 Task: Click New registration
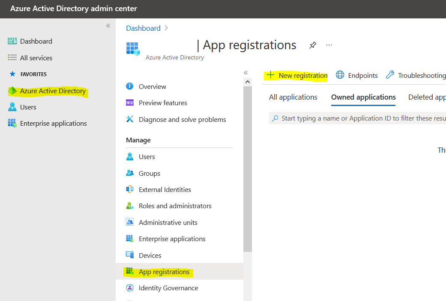coord(301,75)
